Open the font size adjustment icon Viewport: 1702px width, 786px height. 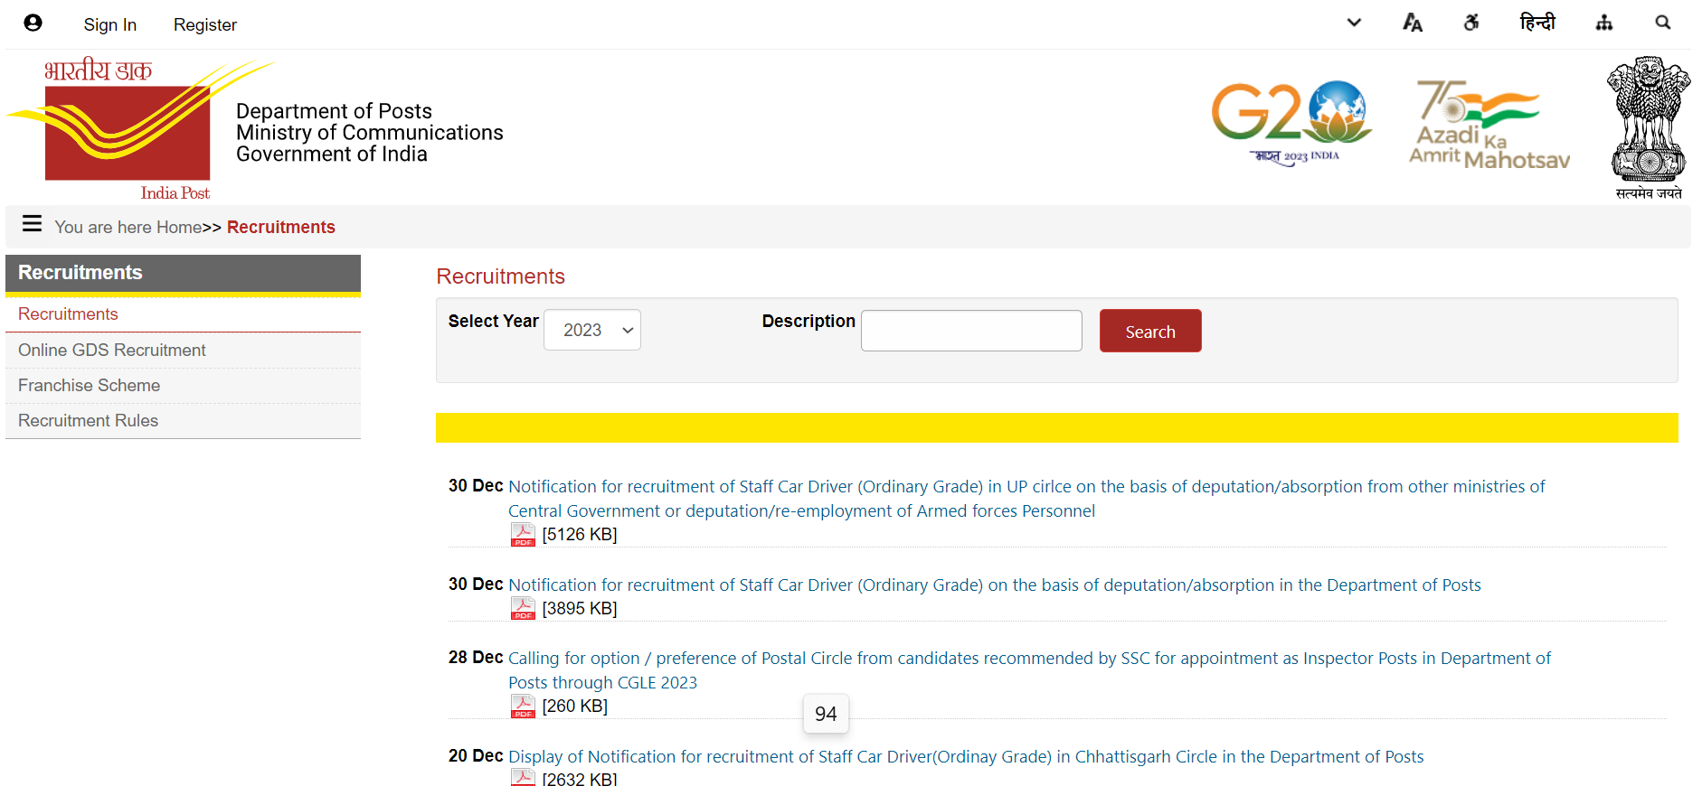click(1412, 23)
